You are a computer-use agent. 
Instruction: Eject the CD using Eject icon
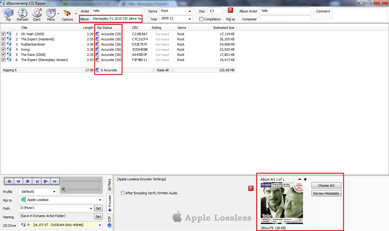[x=37, y=14]
